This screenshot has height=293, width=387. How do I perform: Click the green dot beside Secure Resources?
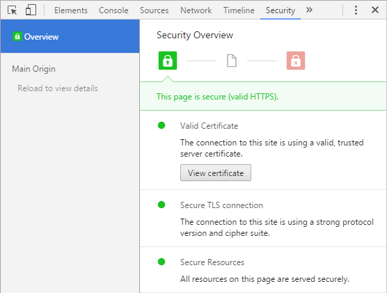point(161,262)
